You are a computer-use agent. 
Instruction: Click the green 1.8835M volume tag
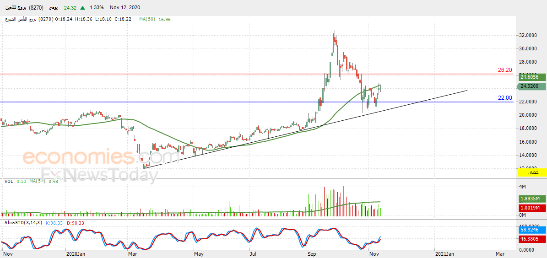(532, 199)
